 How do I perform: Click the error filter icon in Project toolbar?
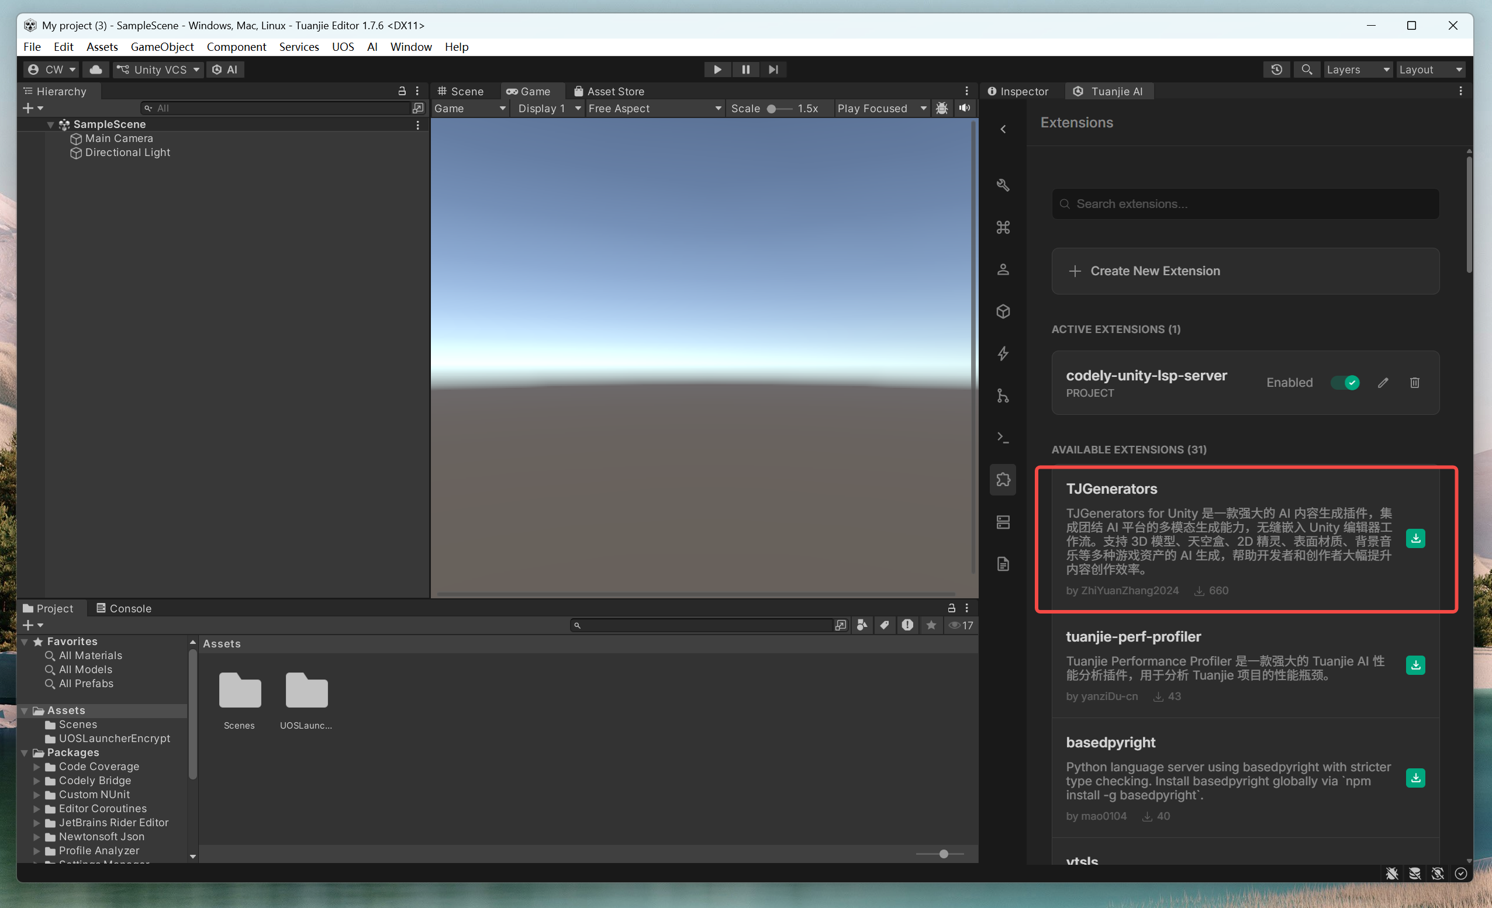907,625
